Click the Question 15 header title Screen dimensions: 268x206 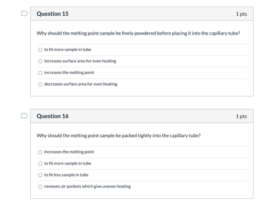(x=53, y=14)
